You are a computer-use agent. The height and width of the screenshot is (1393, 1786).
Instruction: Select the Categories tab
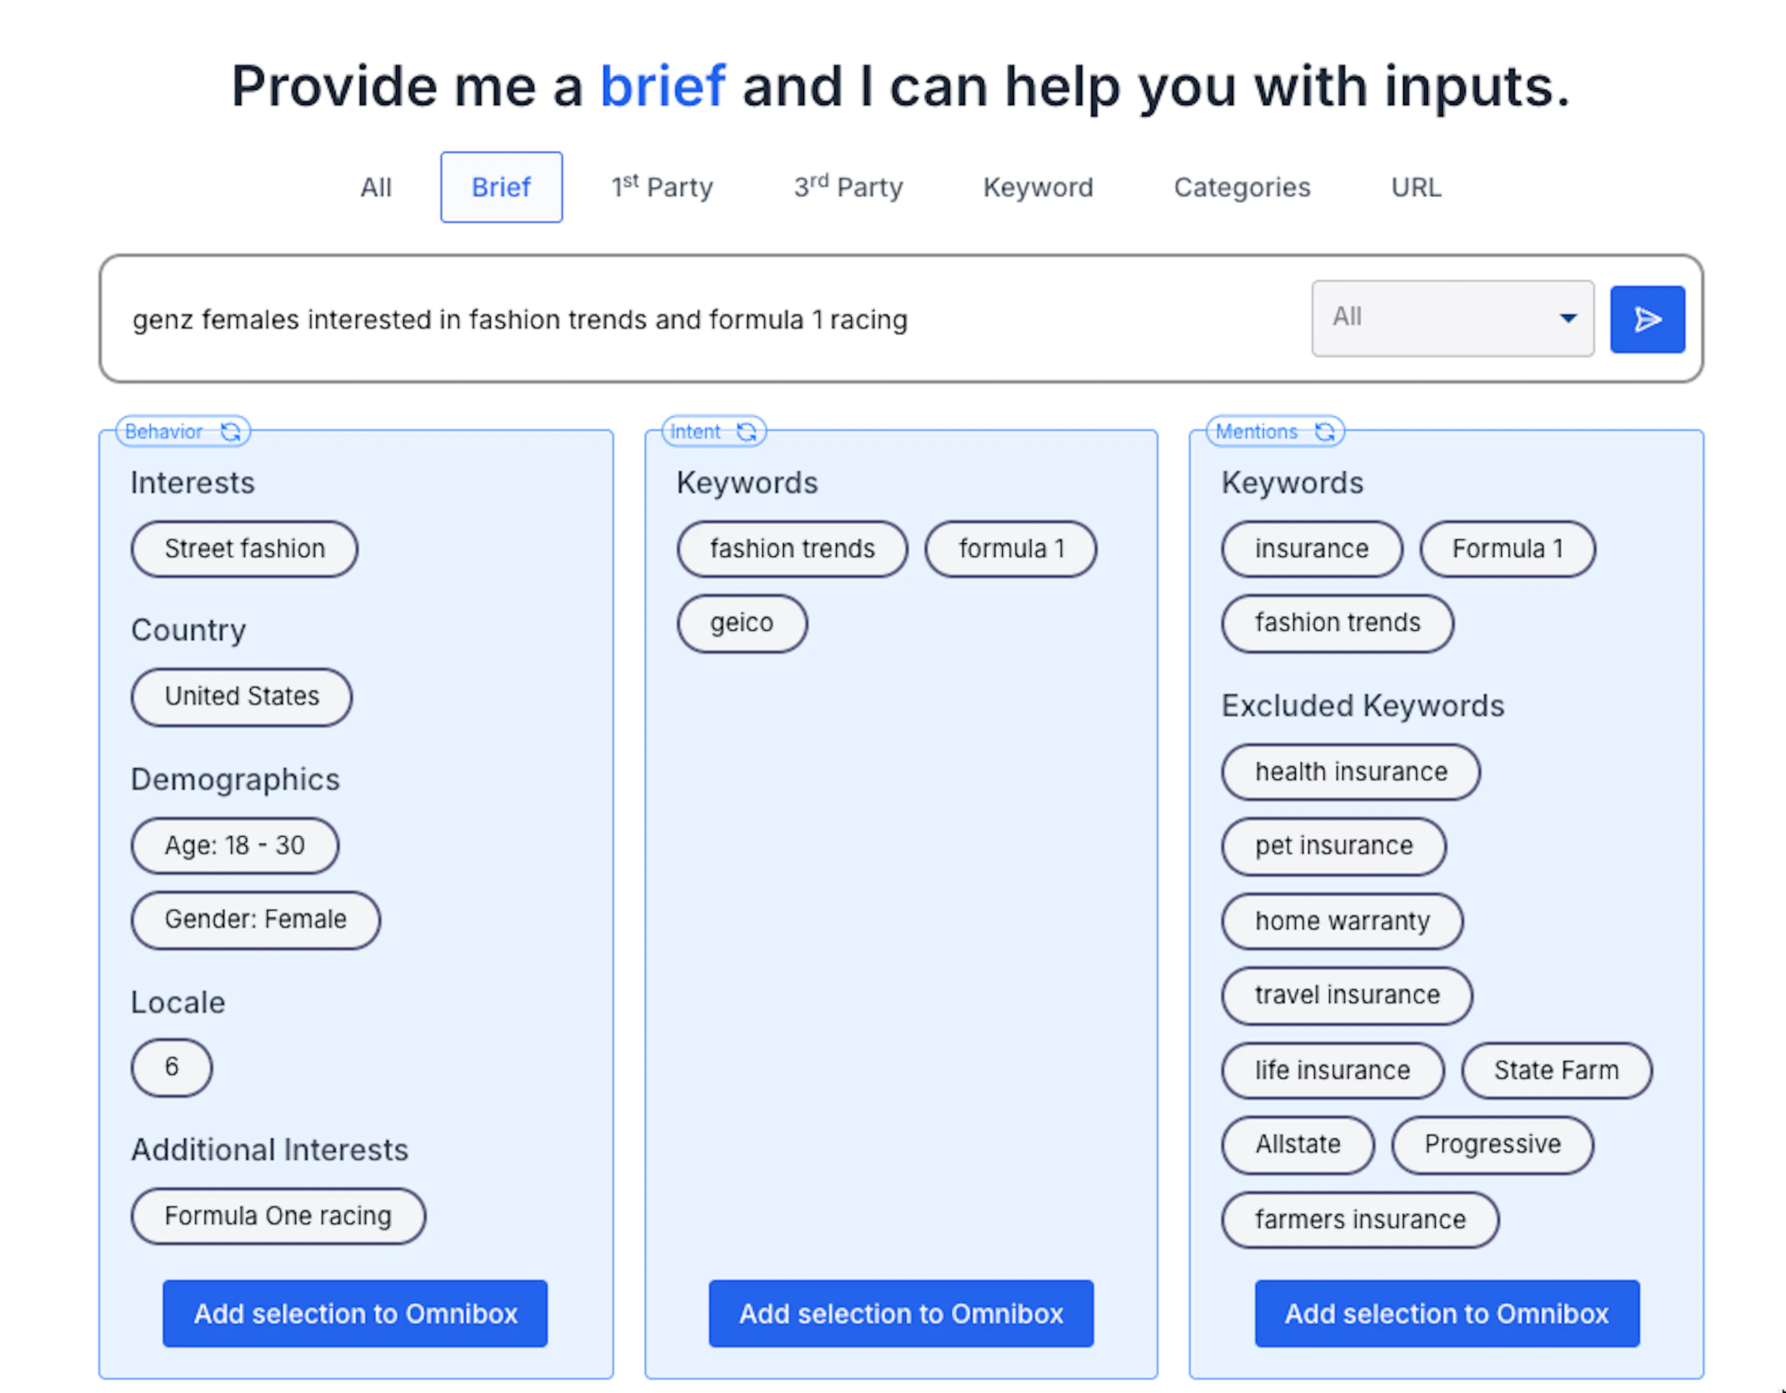pos(1241,187)
